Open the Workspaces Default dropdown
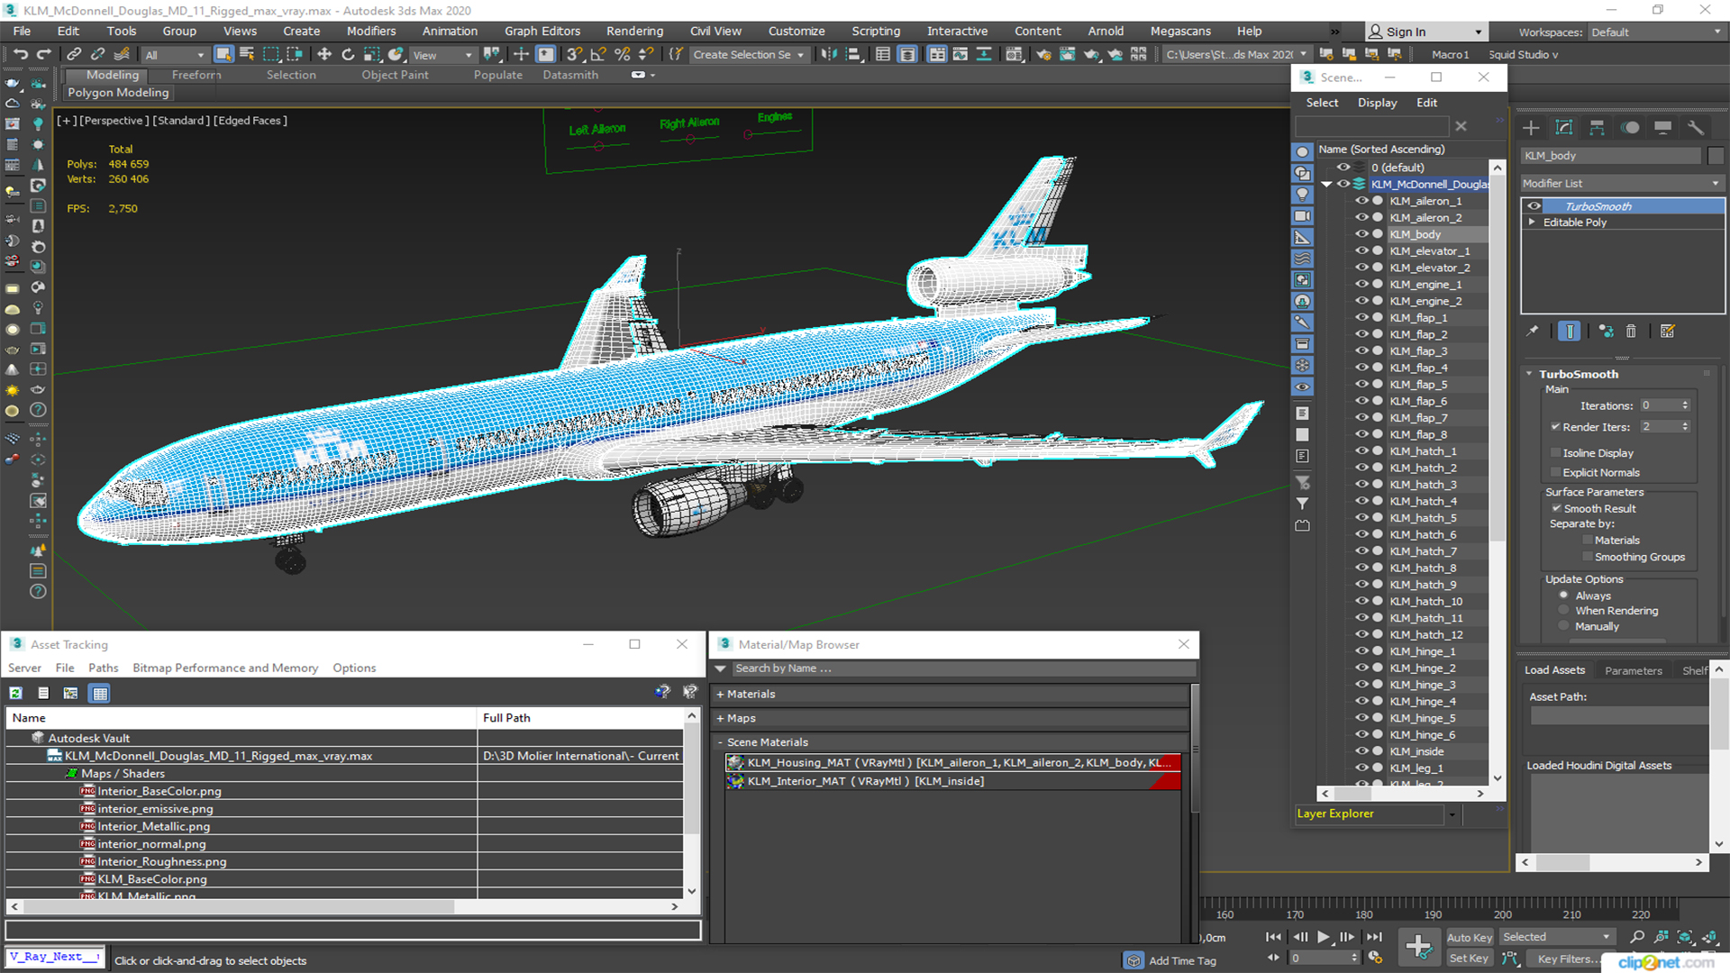 coord(1655,32)
